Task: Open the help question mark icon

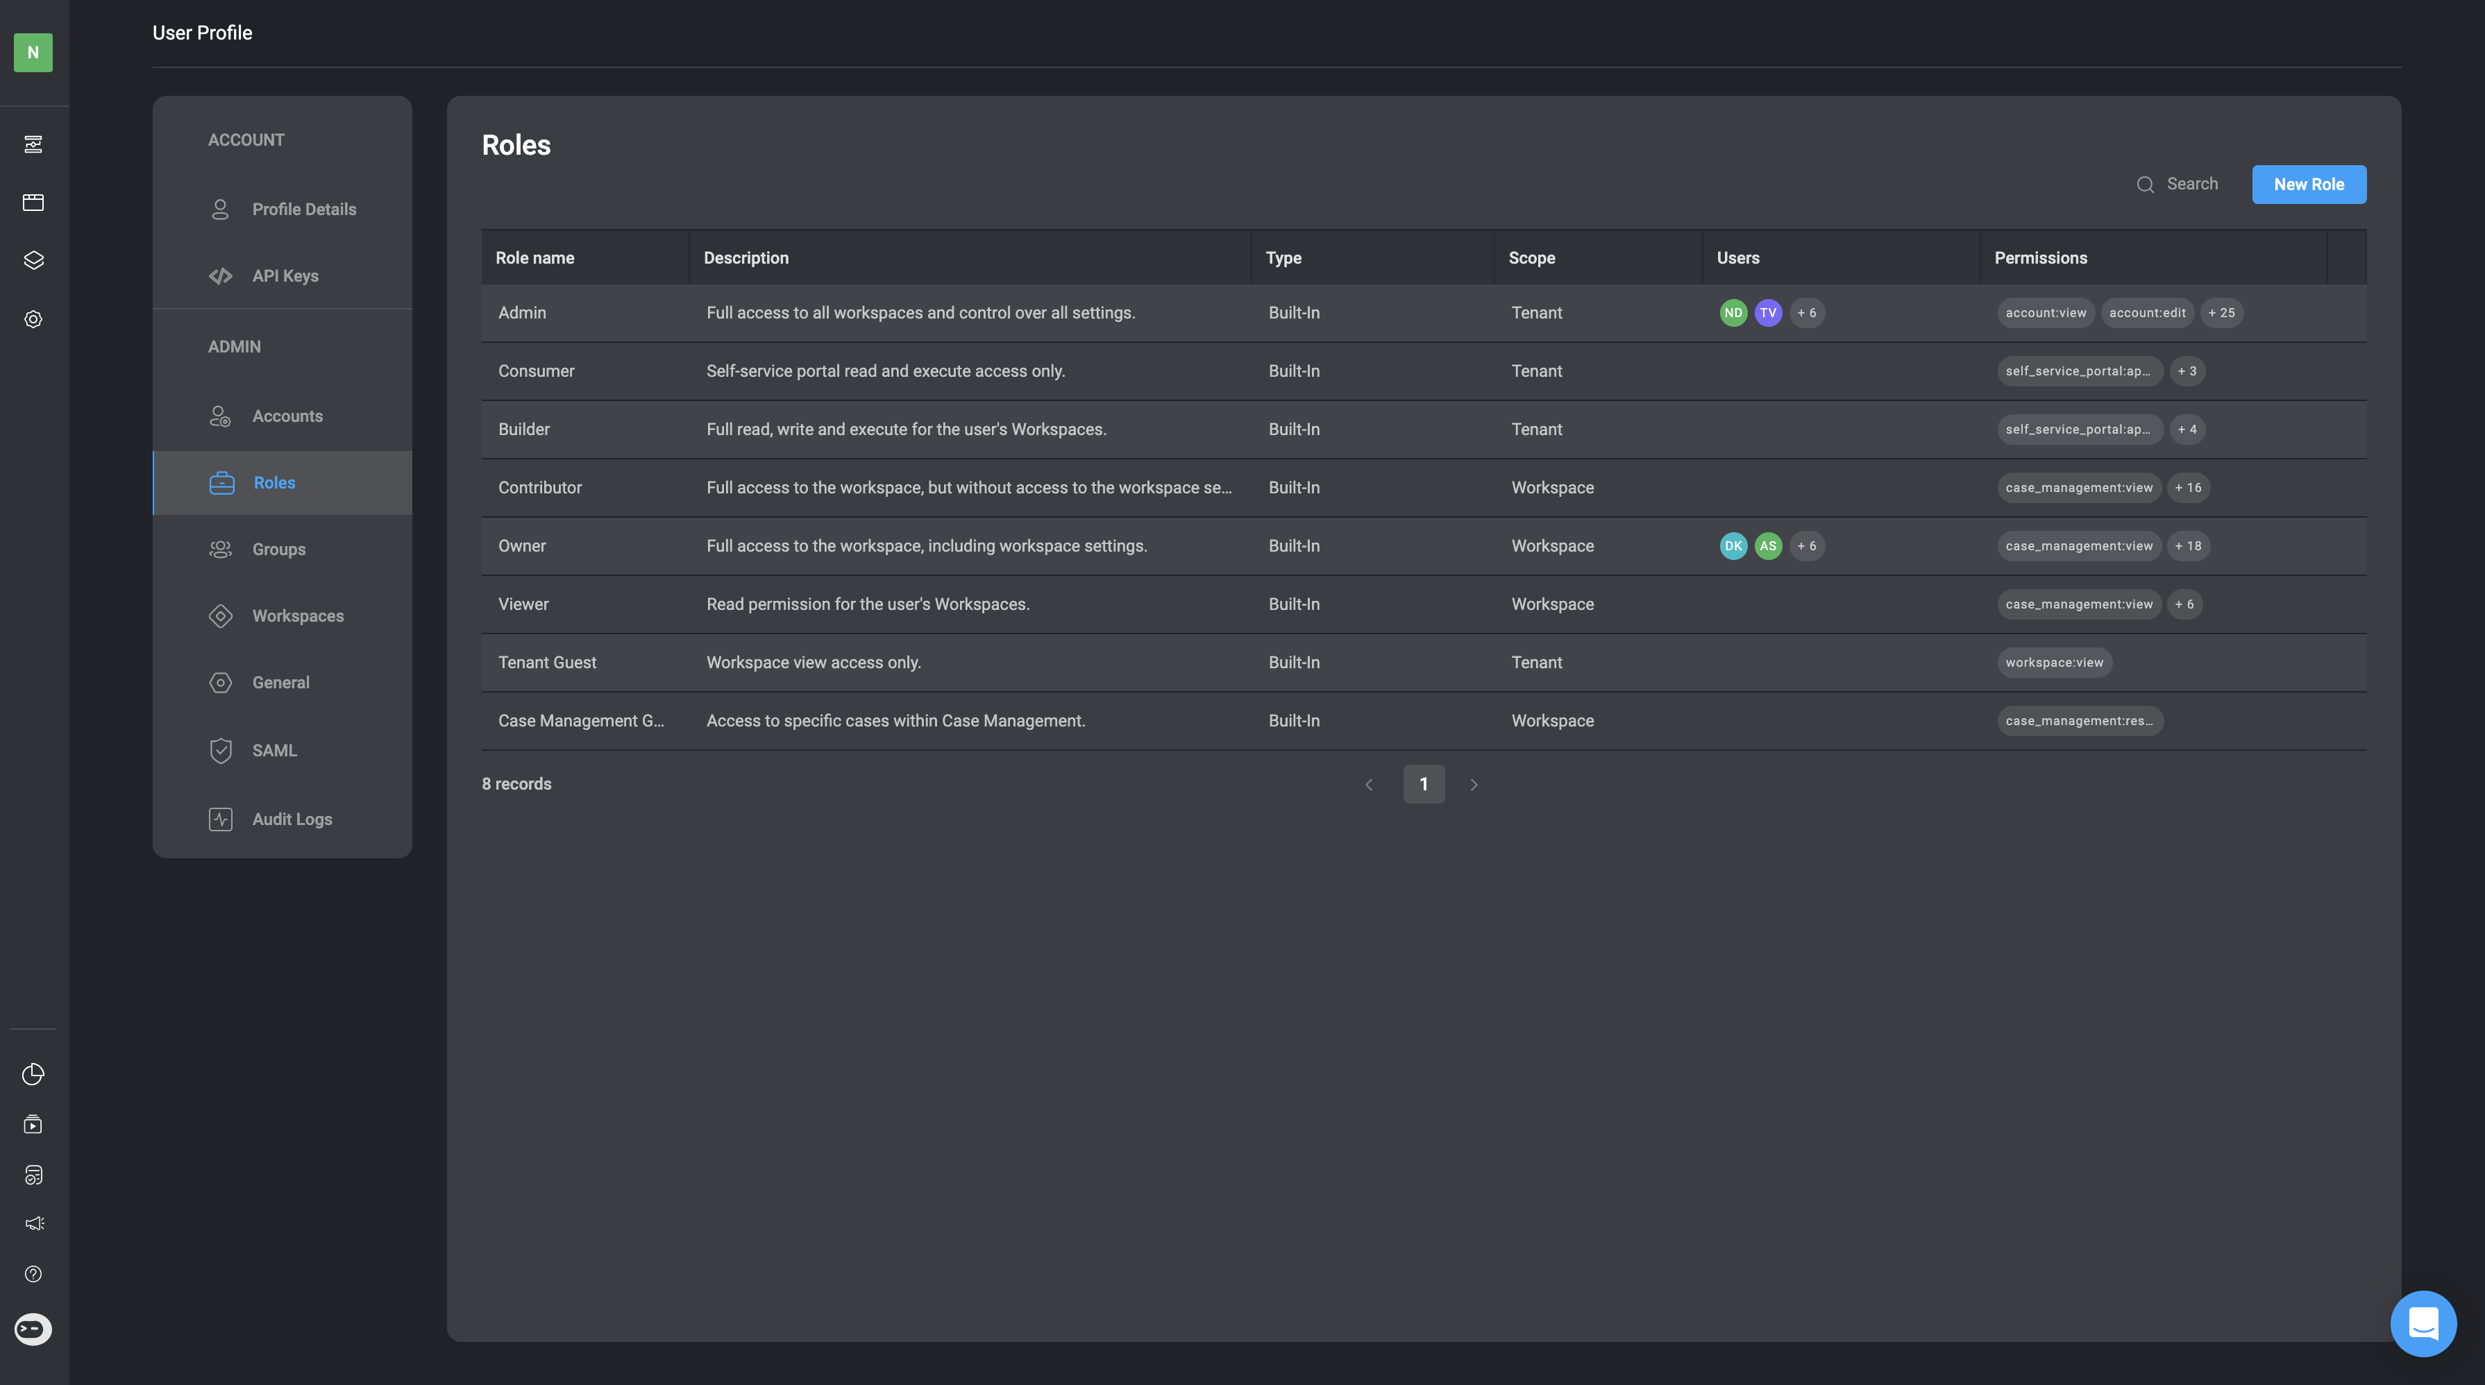Action: click(33, 1274)
